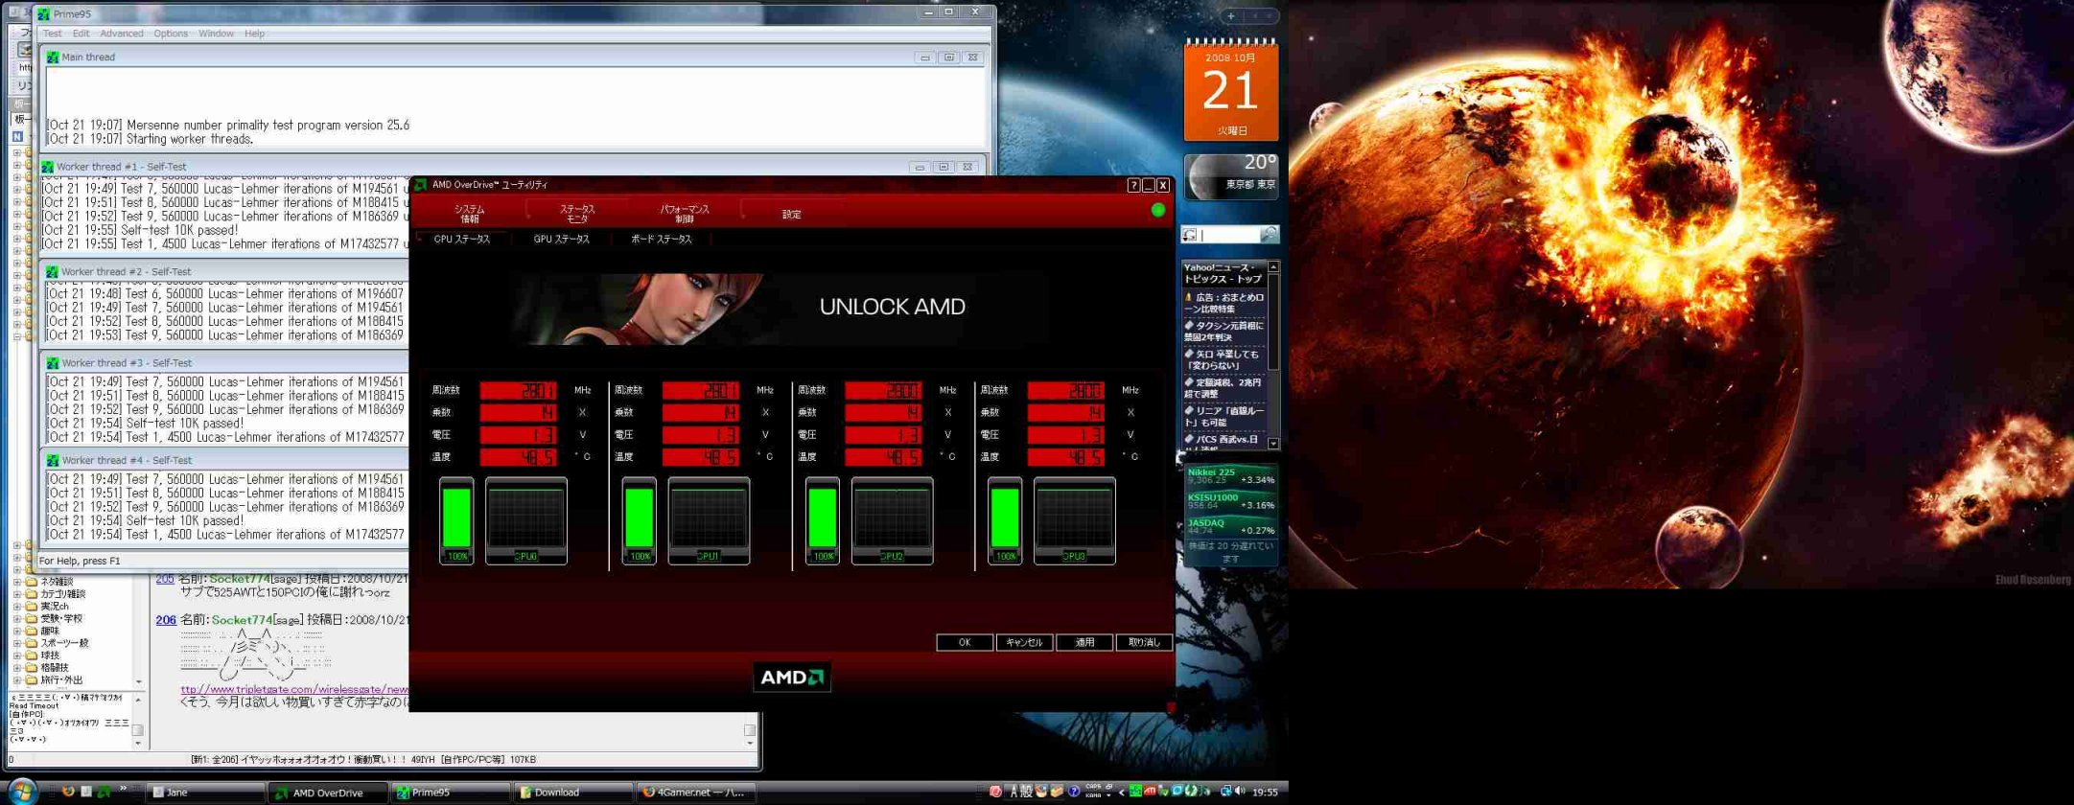Screen dimensions: 2074x805
Task: Expand the カテゴリ雑談 folder in Jane
Action: (x=16, y=594)
